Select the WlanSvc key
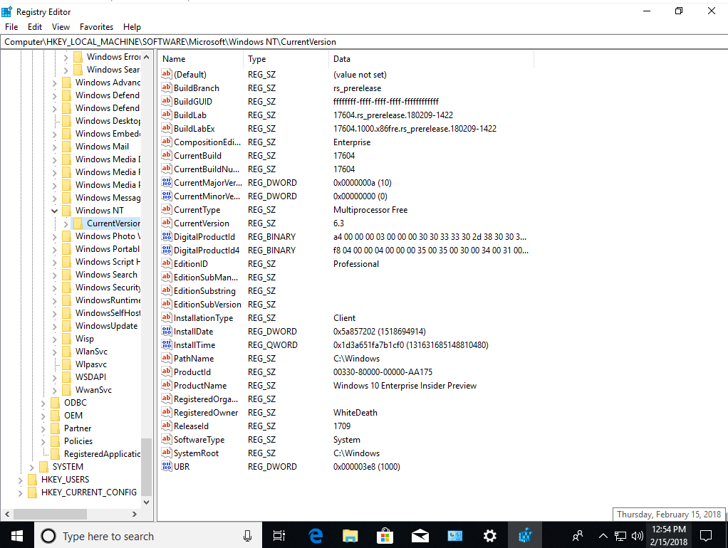728x548 pixels. (91, 352)
